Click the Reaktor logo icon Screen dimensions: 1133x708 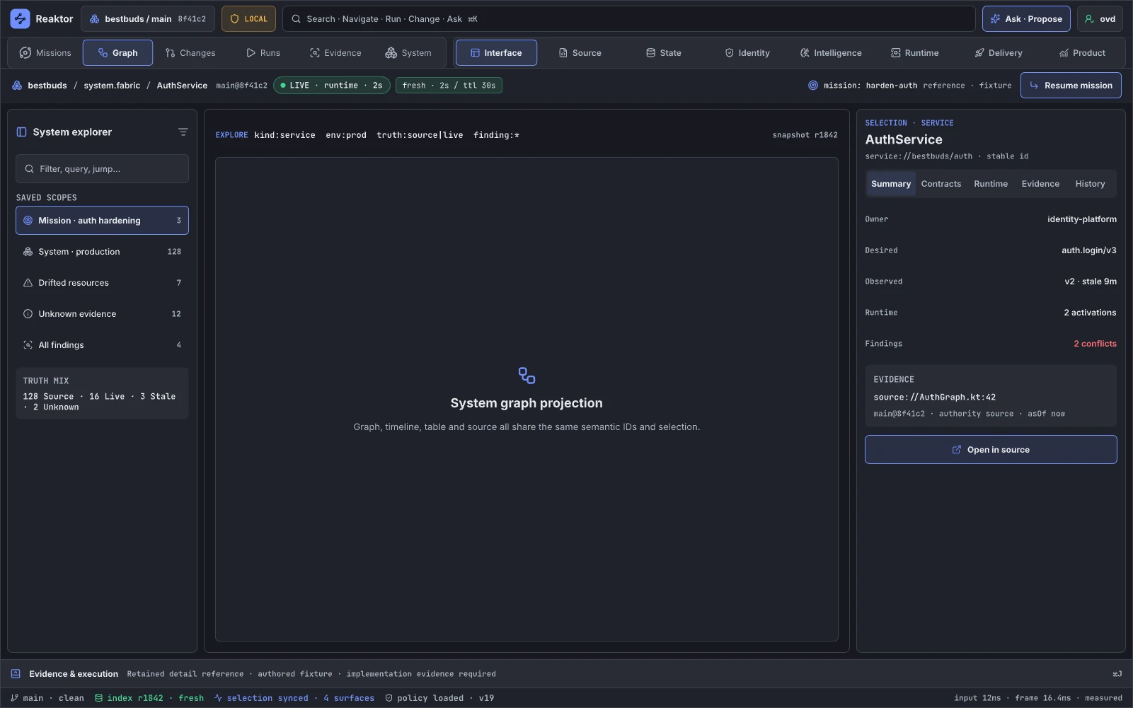[x=20, y=19]
